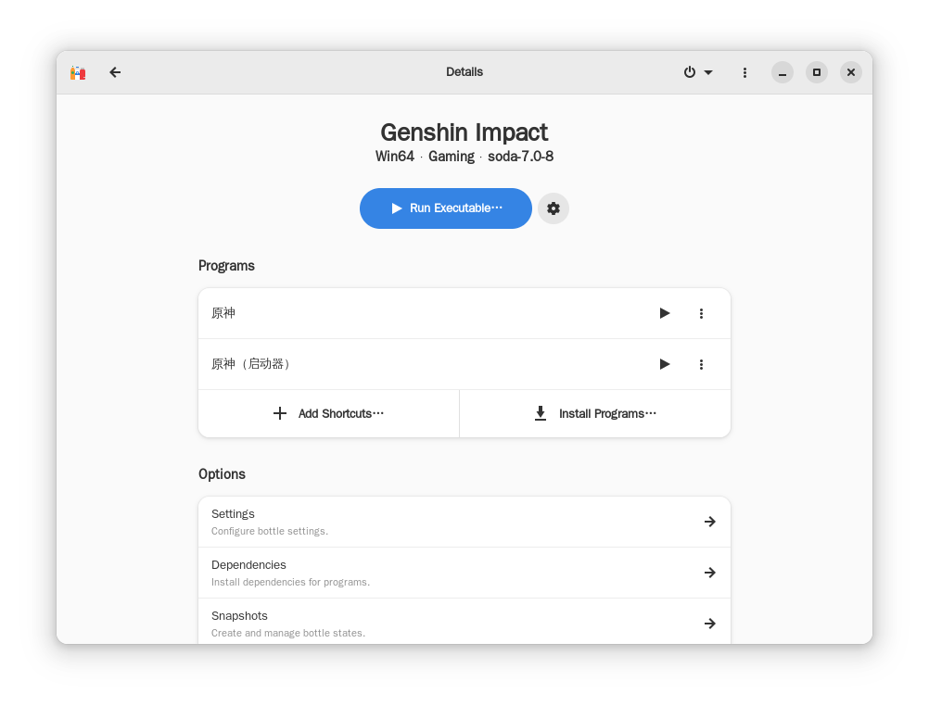Click the arrow on the Snapshots row
This screenshot has height=706, width=929.
pyautogui.click(x=710, y=624)
